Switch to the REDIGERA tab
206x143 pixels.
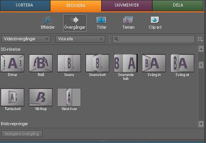[x=76, y=6]
